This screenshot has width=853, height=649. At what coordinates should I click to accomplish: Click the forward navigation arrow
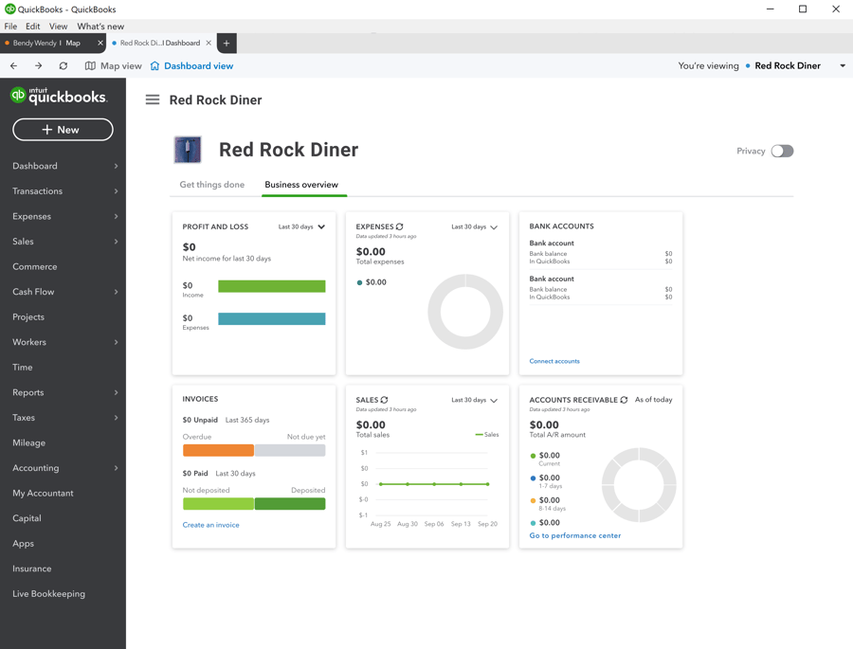point(38,65)
